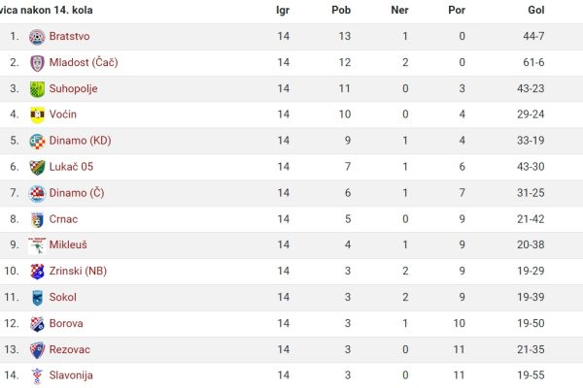Click the Pob column header

click(341, 10)
